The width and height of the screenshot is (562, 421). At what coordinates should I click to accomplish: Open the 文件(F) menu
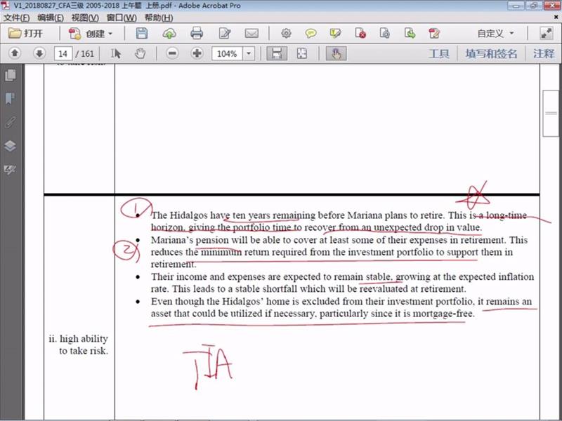(17, 17)
